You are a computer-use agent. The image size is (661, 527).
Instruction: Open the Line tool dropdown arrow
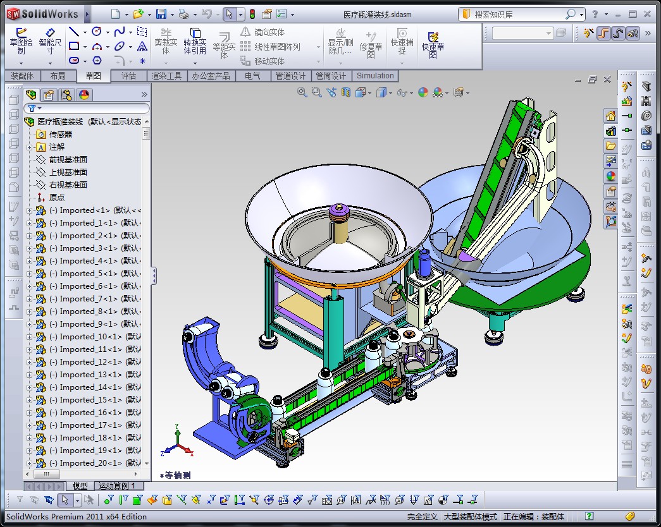(86, 32)
